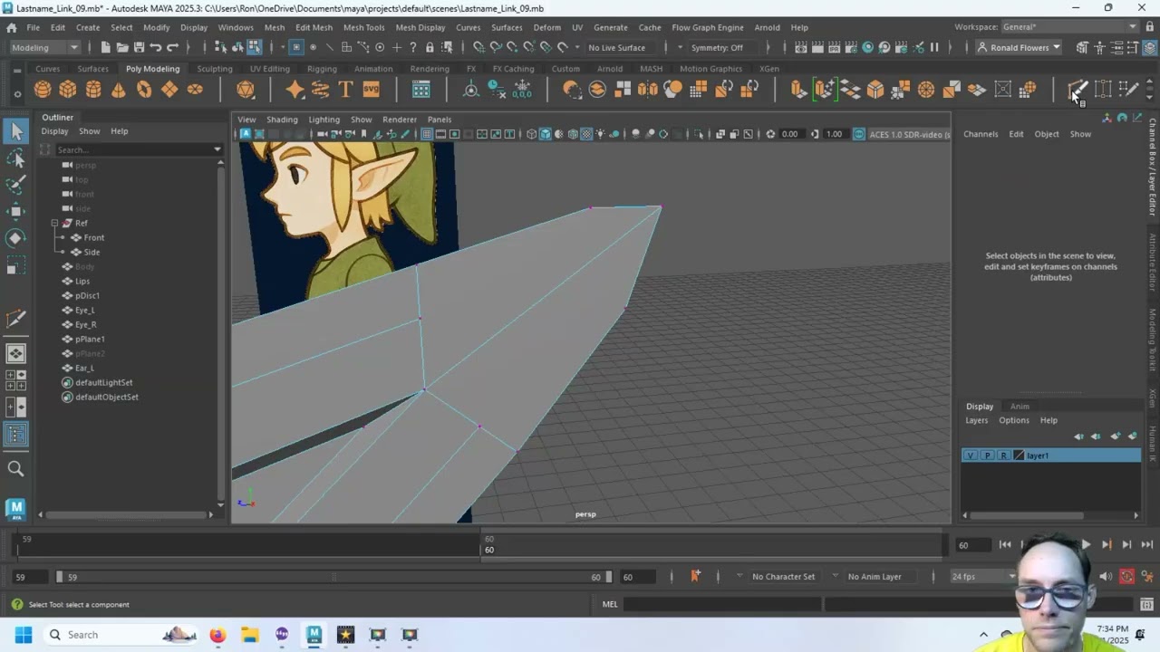Click the Mirror icon in the shelf
1160x652 pixels.
[x=648, y=89]
